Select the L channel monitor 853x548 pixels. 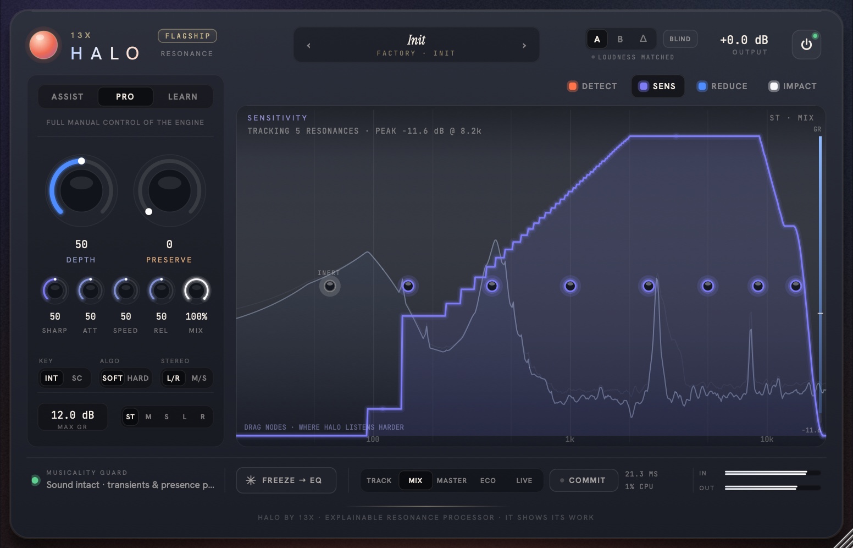[x=185, y=417]
